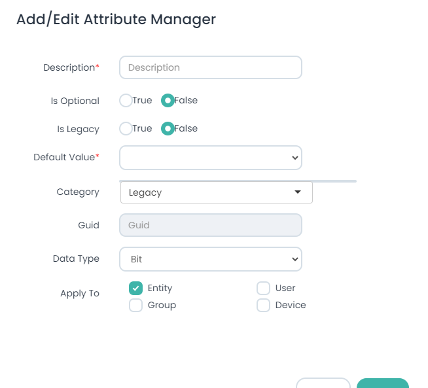Viewport: 428px width, 388px height.
Task: Check the Device checkbox
Action: tap(263, 306)
